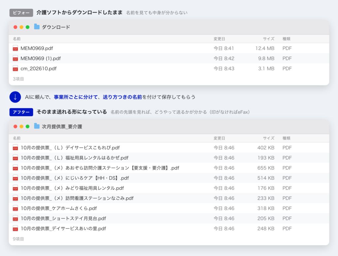This screenshot has height=256, width=338.
Task: Select 10月の提供票_（メ）訪問看護ステーションなごみ.pdf
Action: click(77, 198)
